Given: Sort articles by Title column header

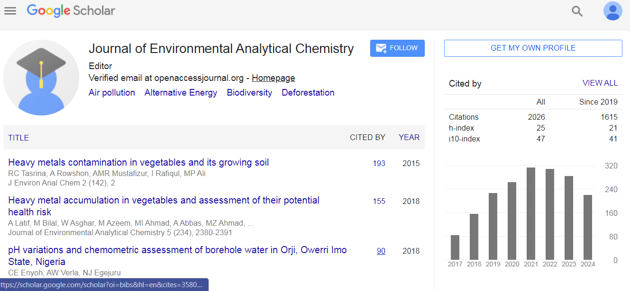Looking at the screenshot, I should [18, 138].
